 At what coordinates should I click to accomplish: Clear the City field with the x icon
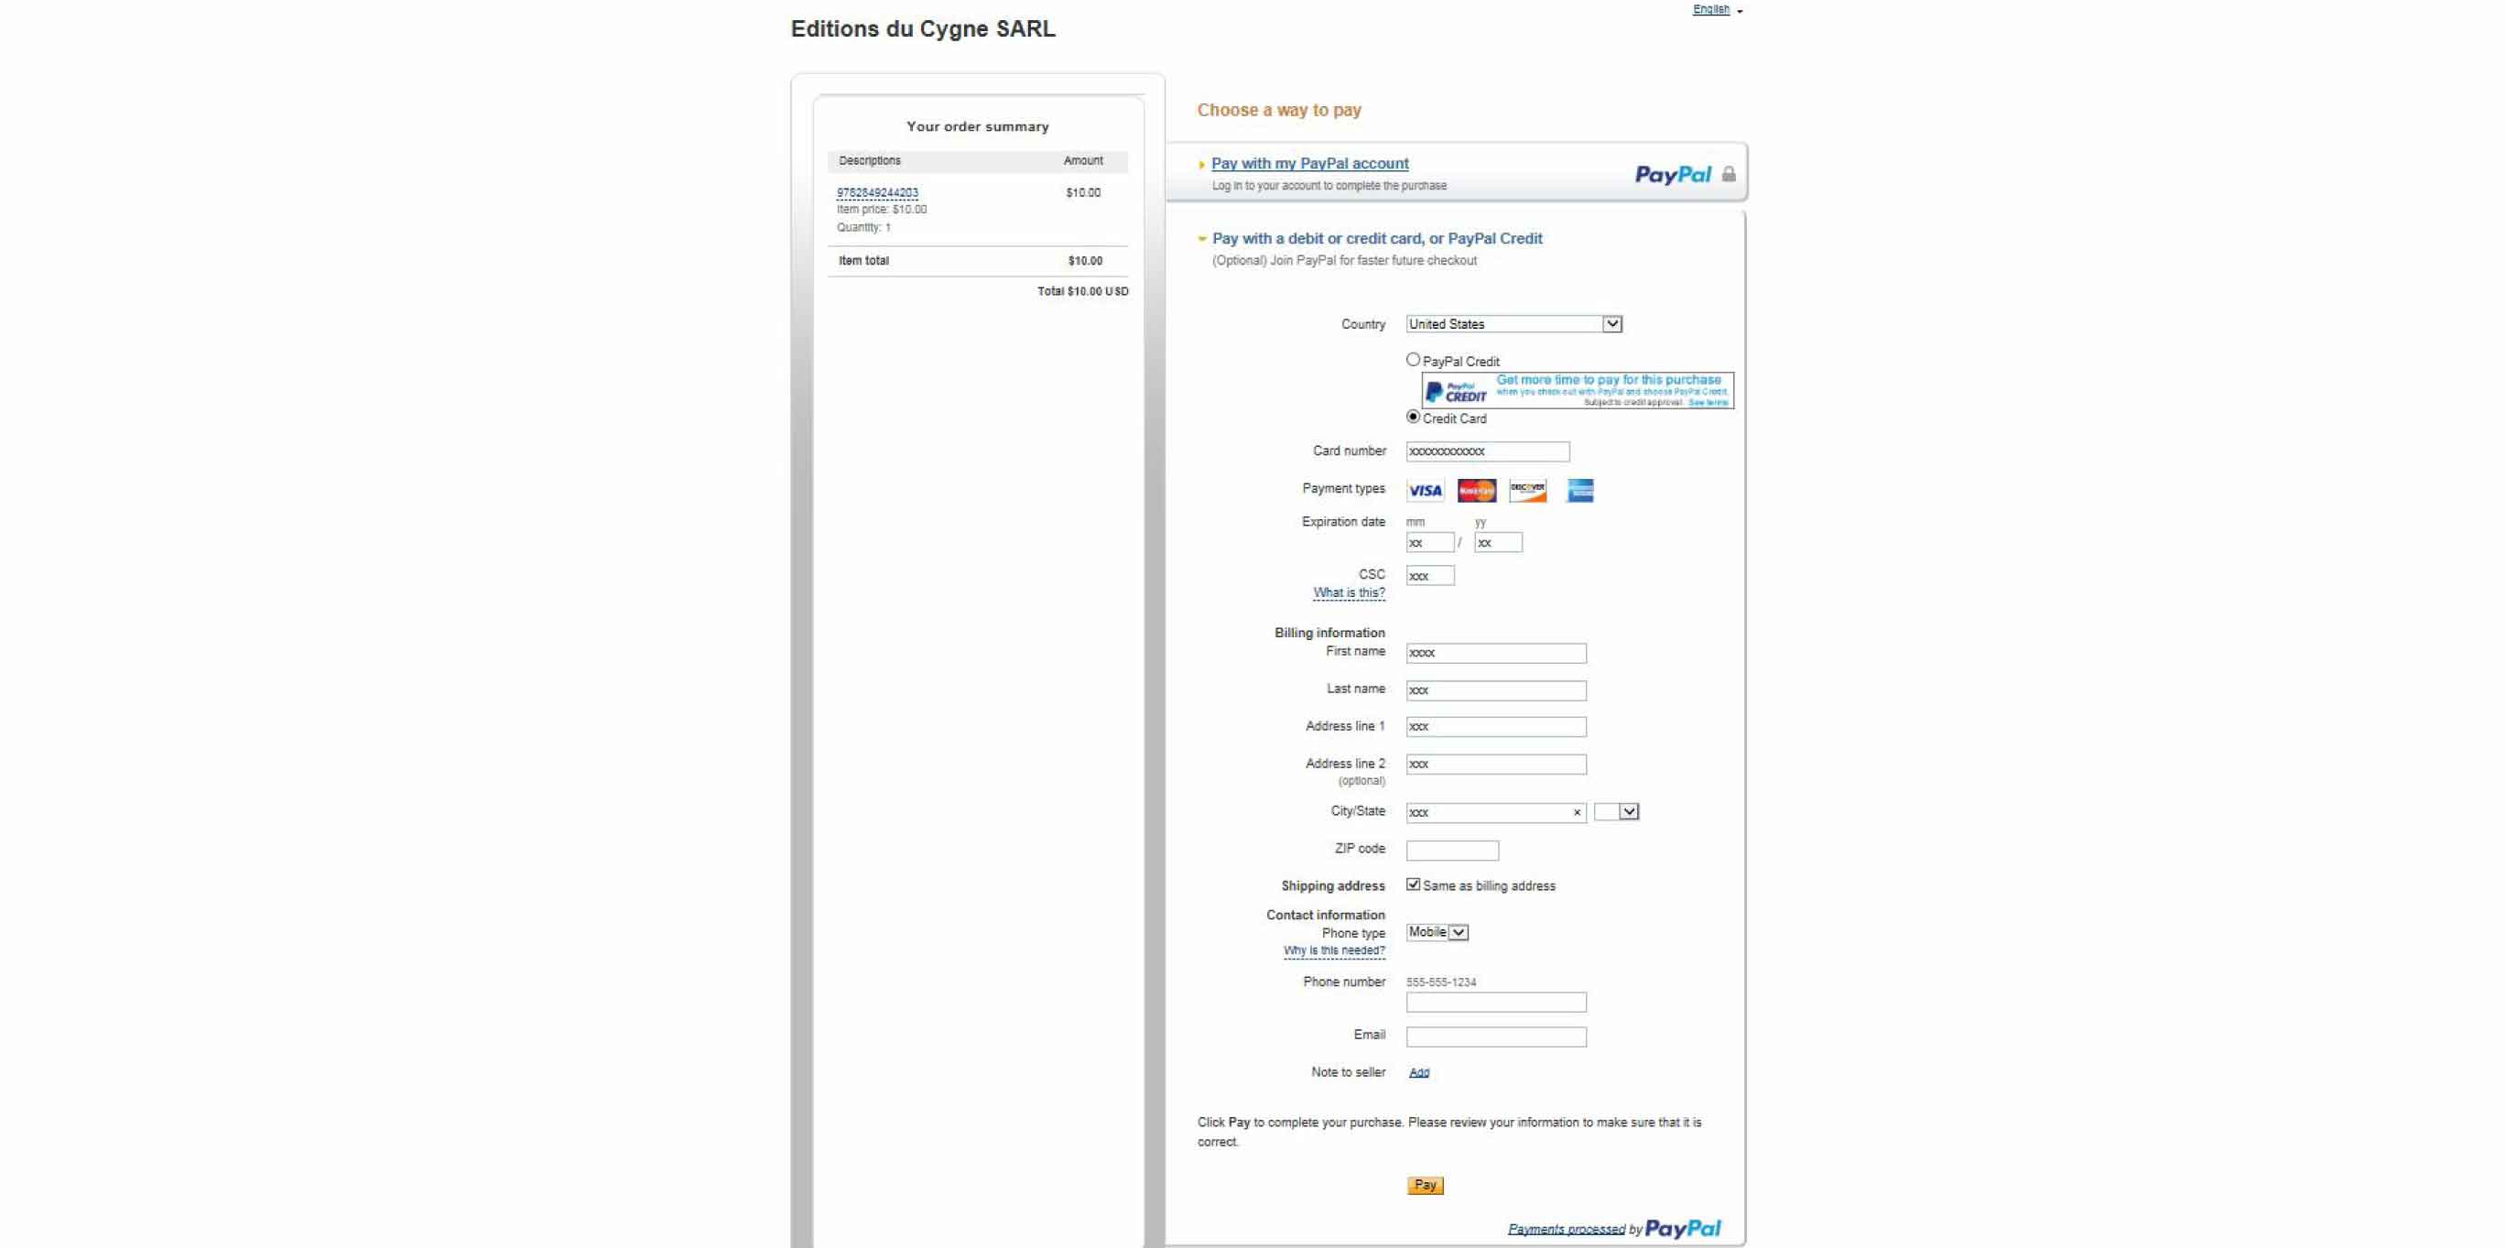click(x=1577, y=813)
